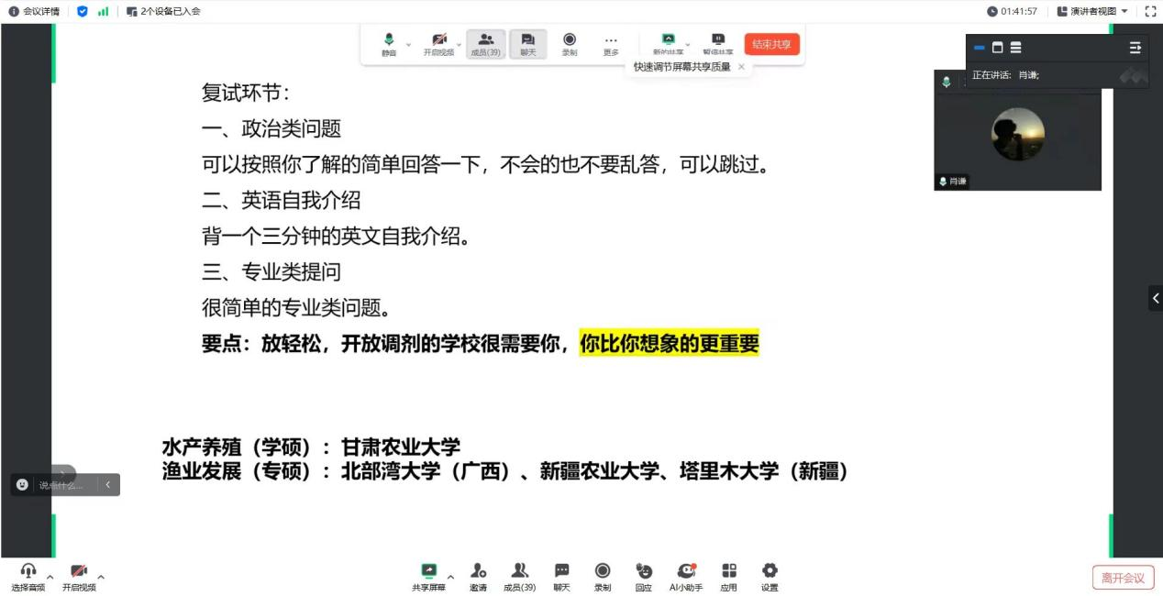Viewport: 1163px width, 596px height.
Task: Dismiss the screen share quality tip
Action: pos(741,67)
